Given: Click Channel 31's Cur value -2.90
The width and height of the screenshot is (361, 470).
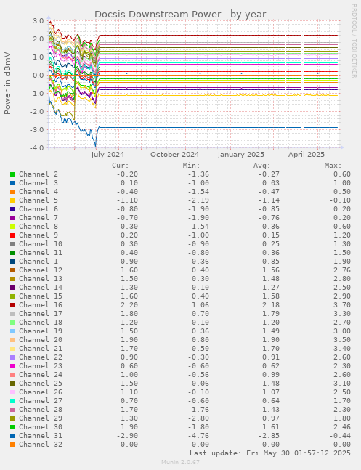Looking at the screenshot, I should point(127,436).
